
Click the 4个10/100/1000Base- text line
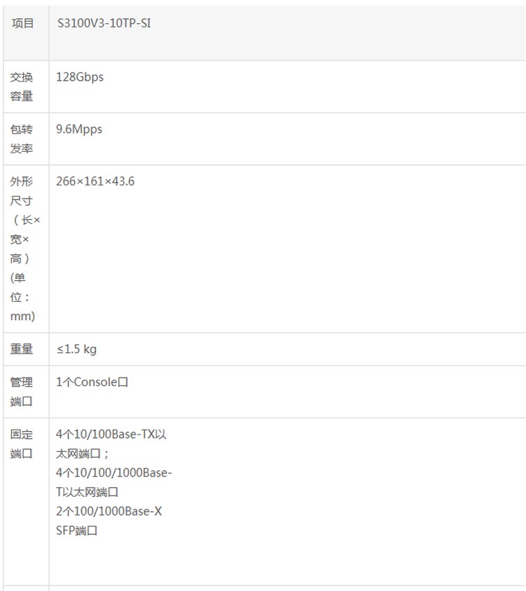point(114,473)
